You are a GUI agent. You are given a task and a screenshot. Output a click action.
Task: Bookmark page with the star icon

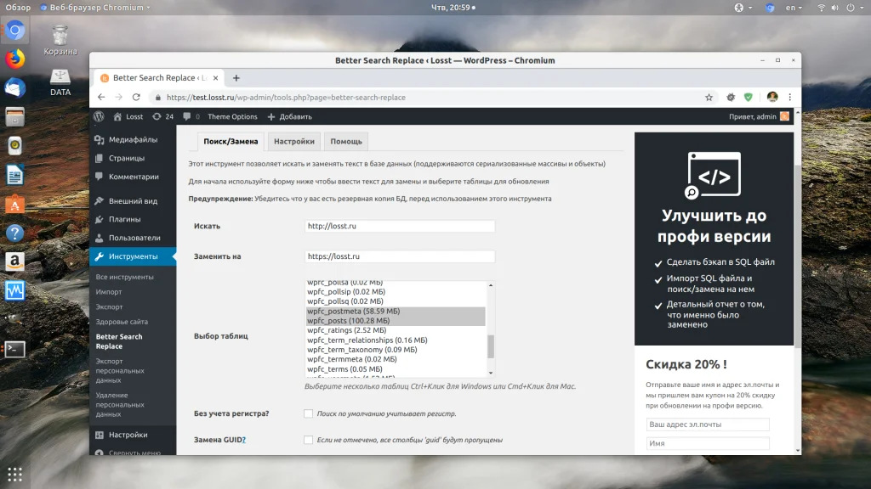click(x=709, y=98)
